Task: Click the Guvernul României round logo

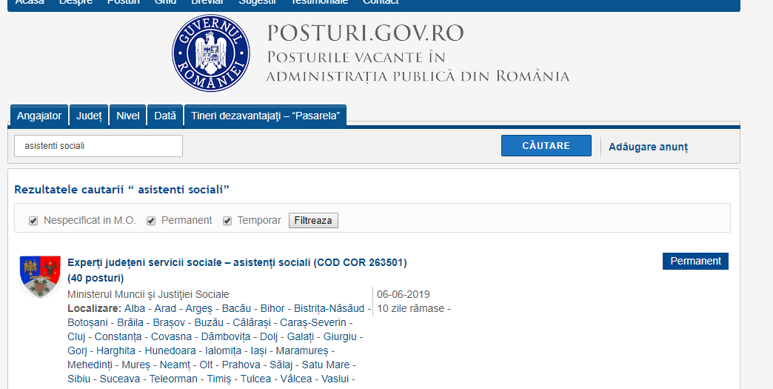Action: pos(211,53)
